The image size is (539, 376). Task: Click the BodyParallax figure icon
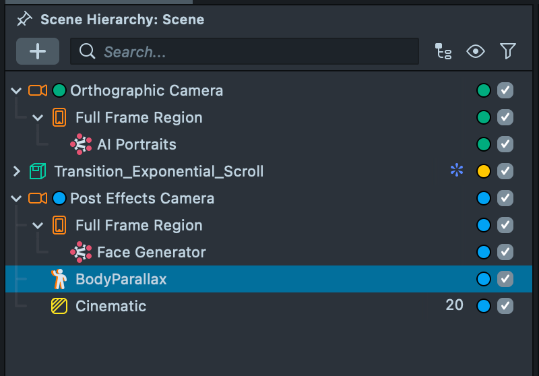tap(59, 279)
